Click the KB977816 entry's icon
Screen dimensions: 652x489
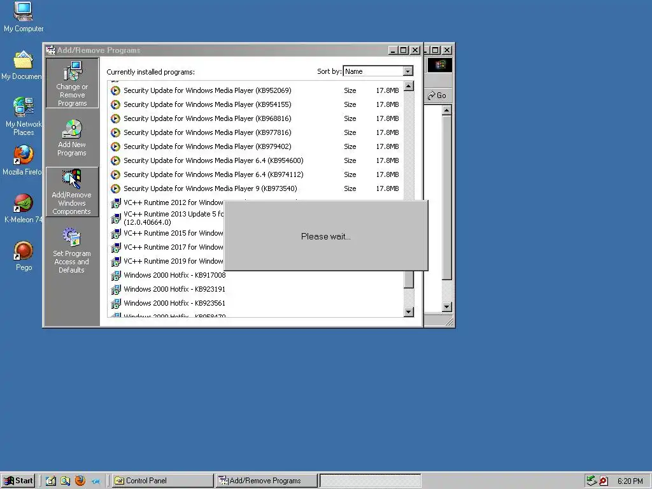click(x=115, y=132)
